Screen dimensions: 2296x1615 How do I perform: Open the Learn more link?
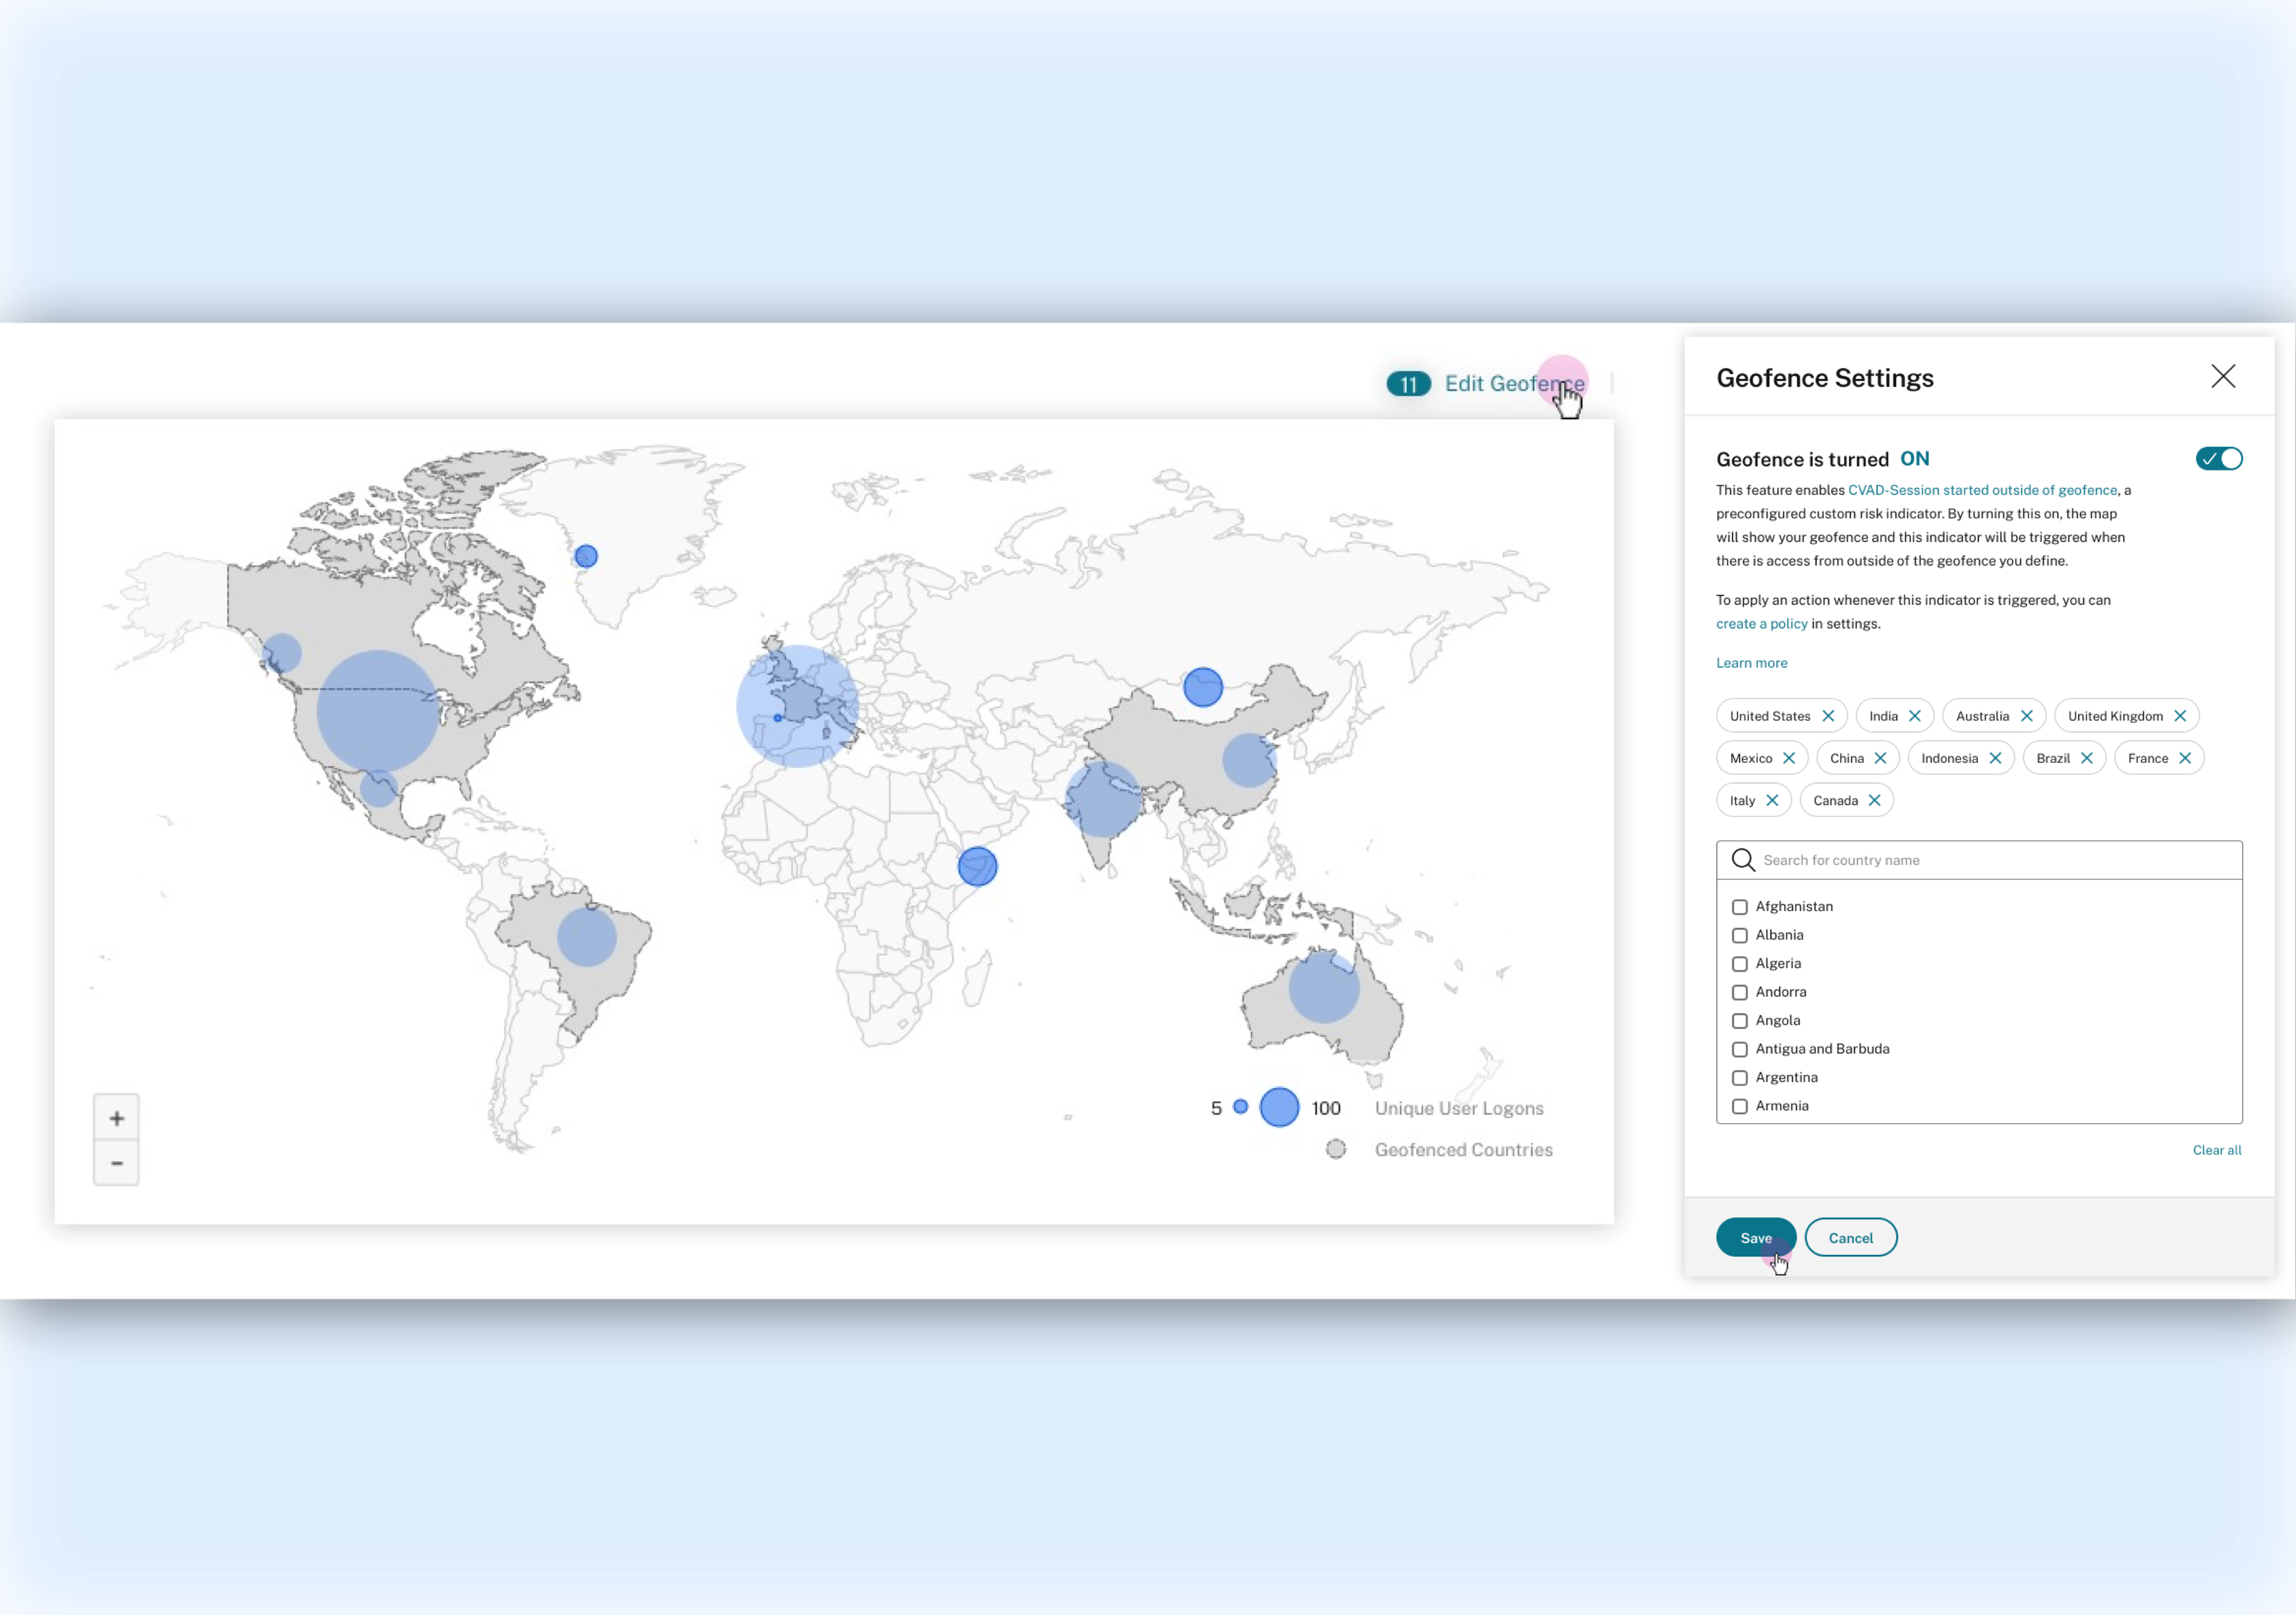(1751, 663)
